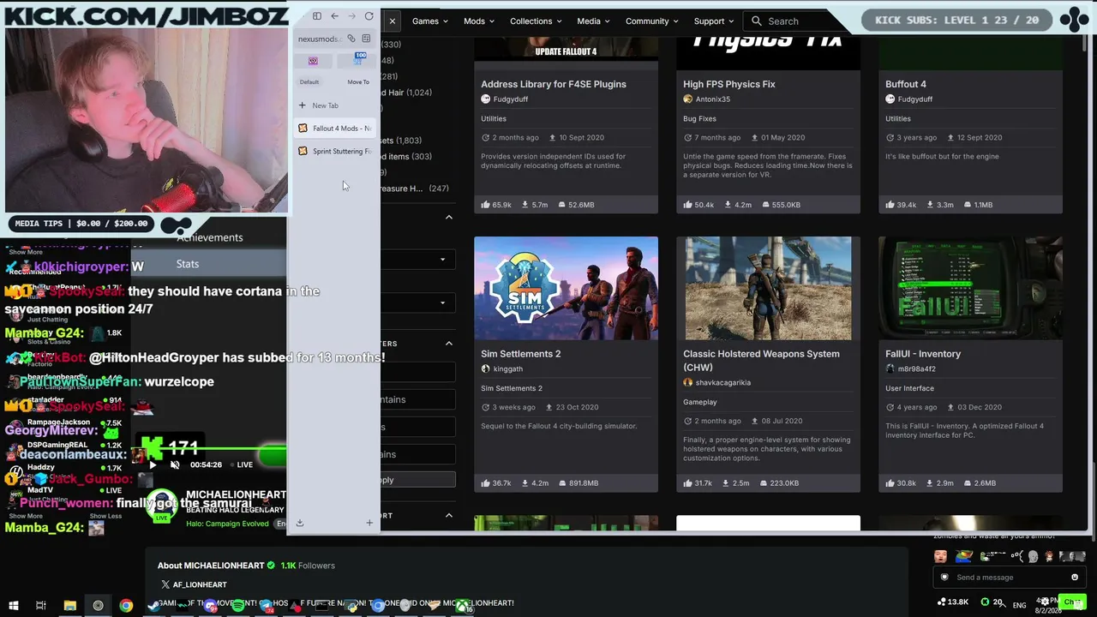Open File Explorer from the taskbar
The height and width of the screenshot is (617, 1097).
point(69,606)
